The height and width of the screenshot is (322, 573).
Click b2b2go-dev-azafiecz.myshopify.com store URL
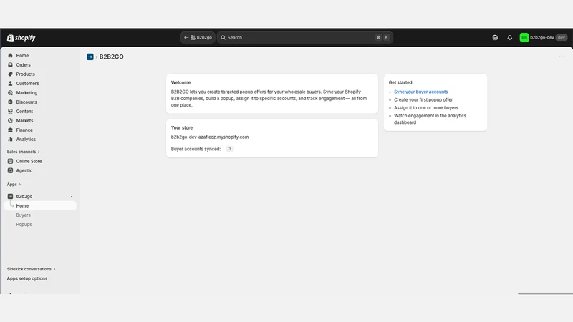coord(210,137)
